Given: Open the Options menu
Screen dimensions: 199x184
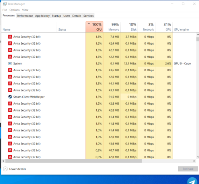Looking at the screenshot, I should click(14, 10).
